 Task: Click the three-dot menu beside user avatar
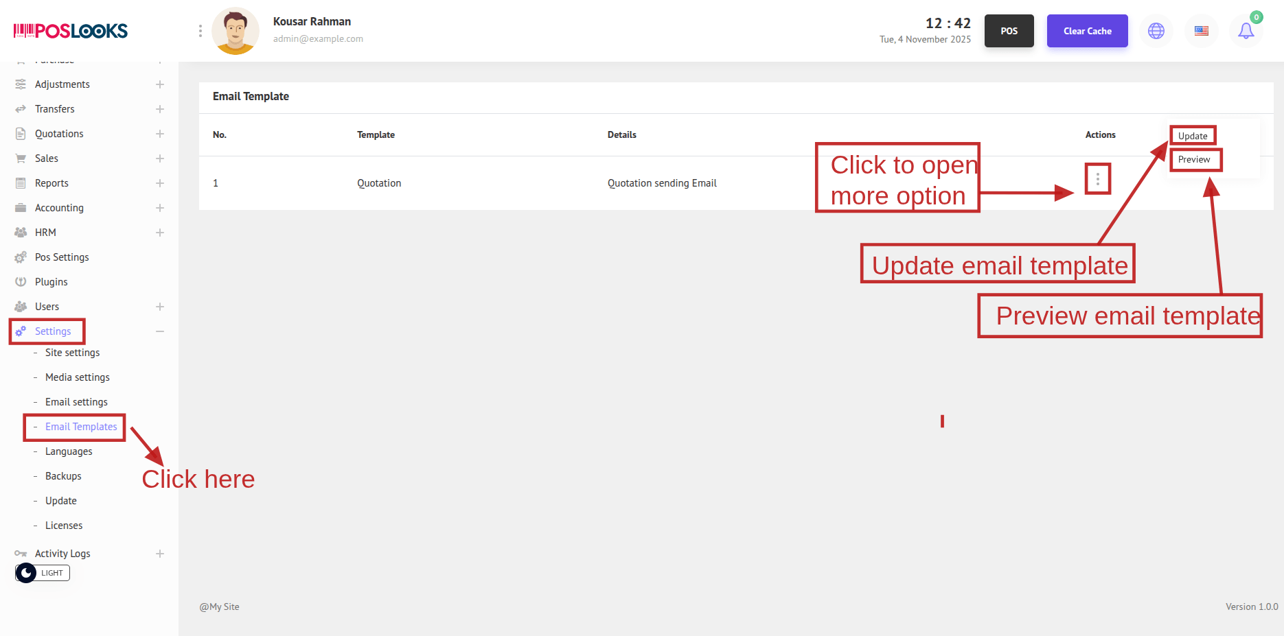[200, 31]
